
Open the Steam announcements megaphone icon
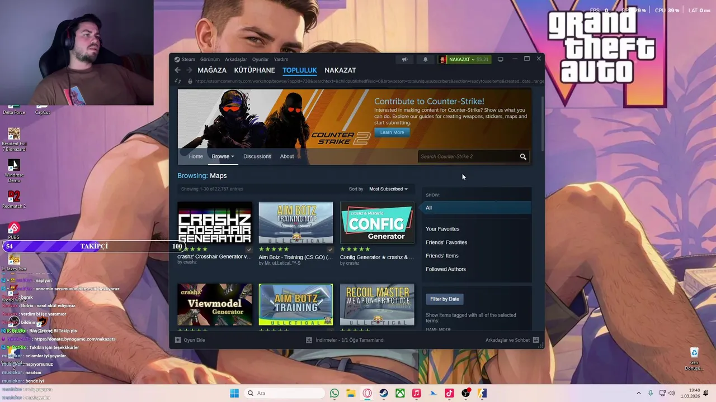click(x=404, y=59)
